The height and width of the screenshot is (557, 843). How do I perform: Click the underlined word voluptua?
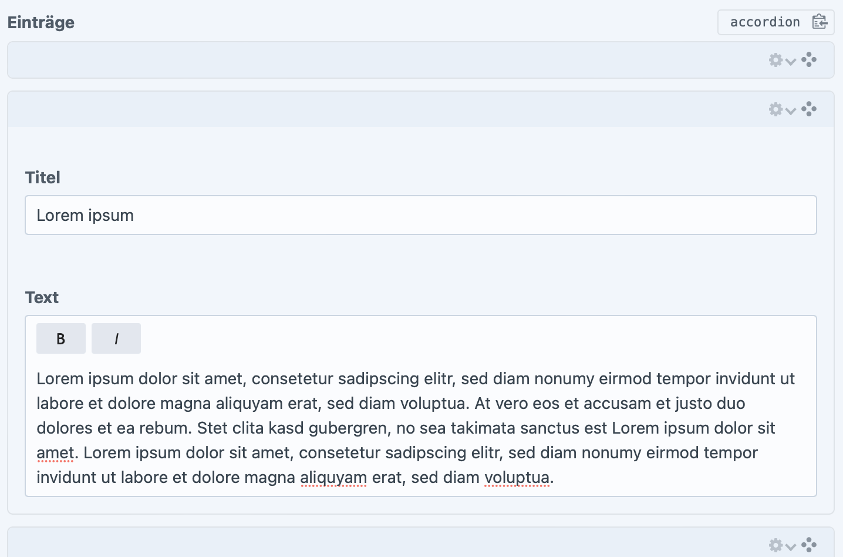(516, 477)
